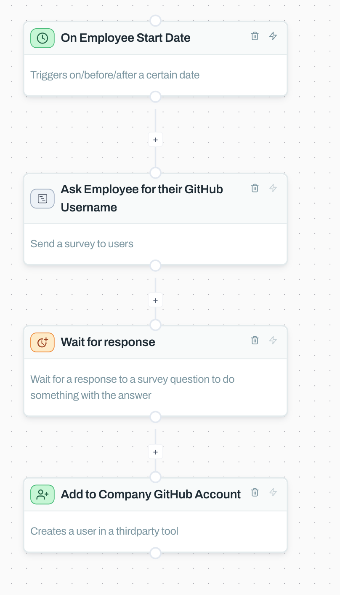The width and height of the screenshot is (340, 595).
Task: Click the top connector of Employee Start Date node
Action: tap(155, 20)
